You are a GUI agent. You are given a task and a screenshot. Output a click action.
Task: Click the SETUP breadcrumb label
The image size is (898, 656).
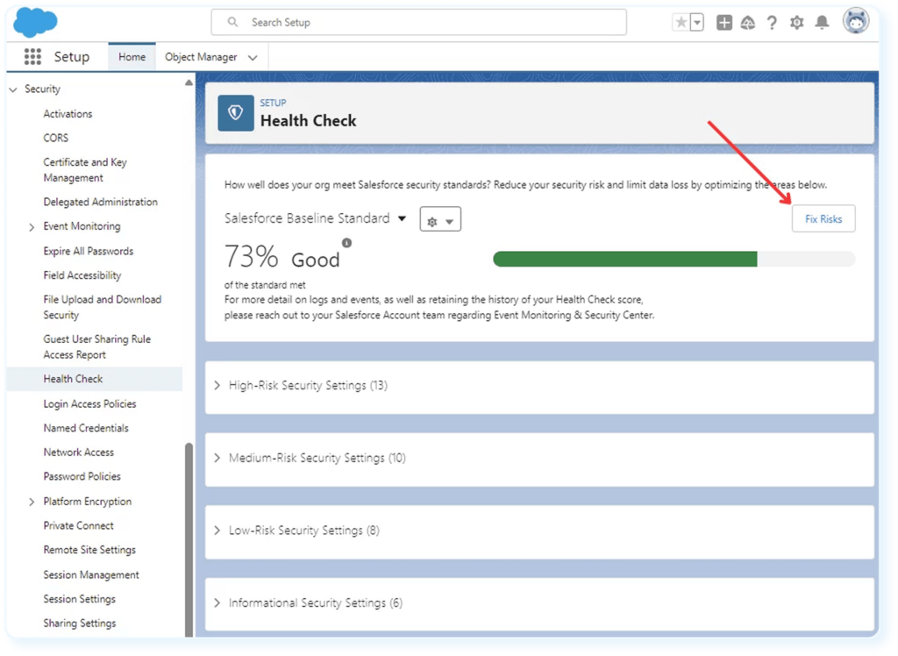click(x=273, y=103)
